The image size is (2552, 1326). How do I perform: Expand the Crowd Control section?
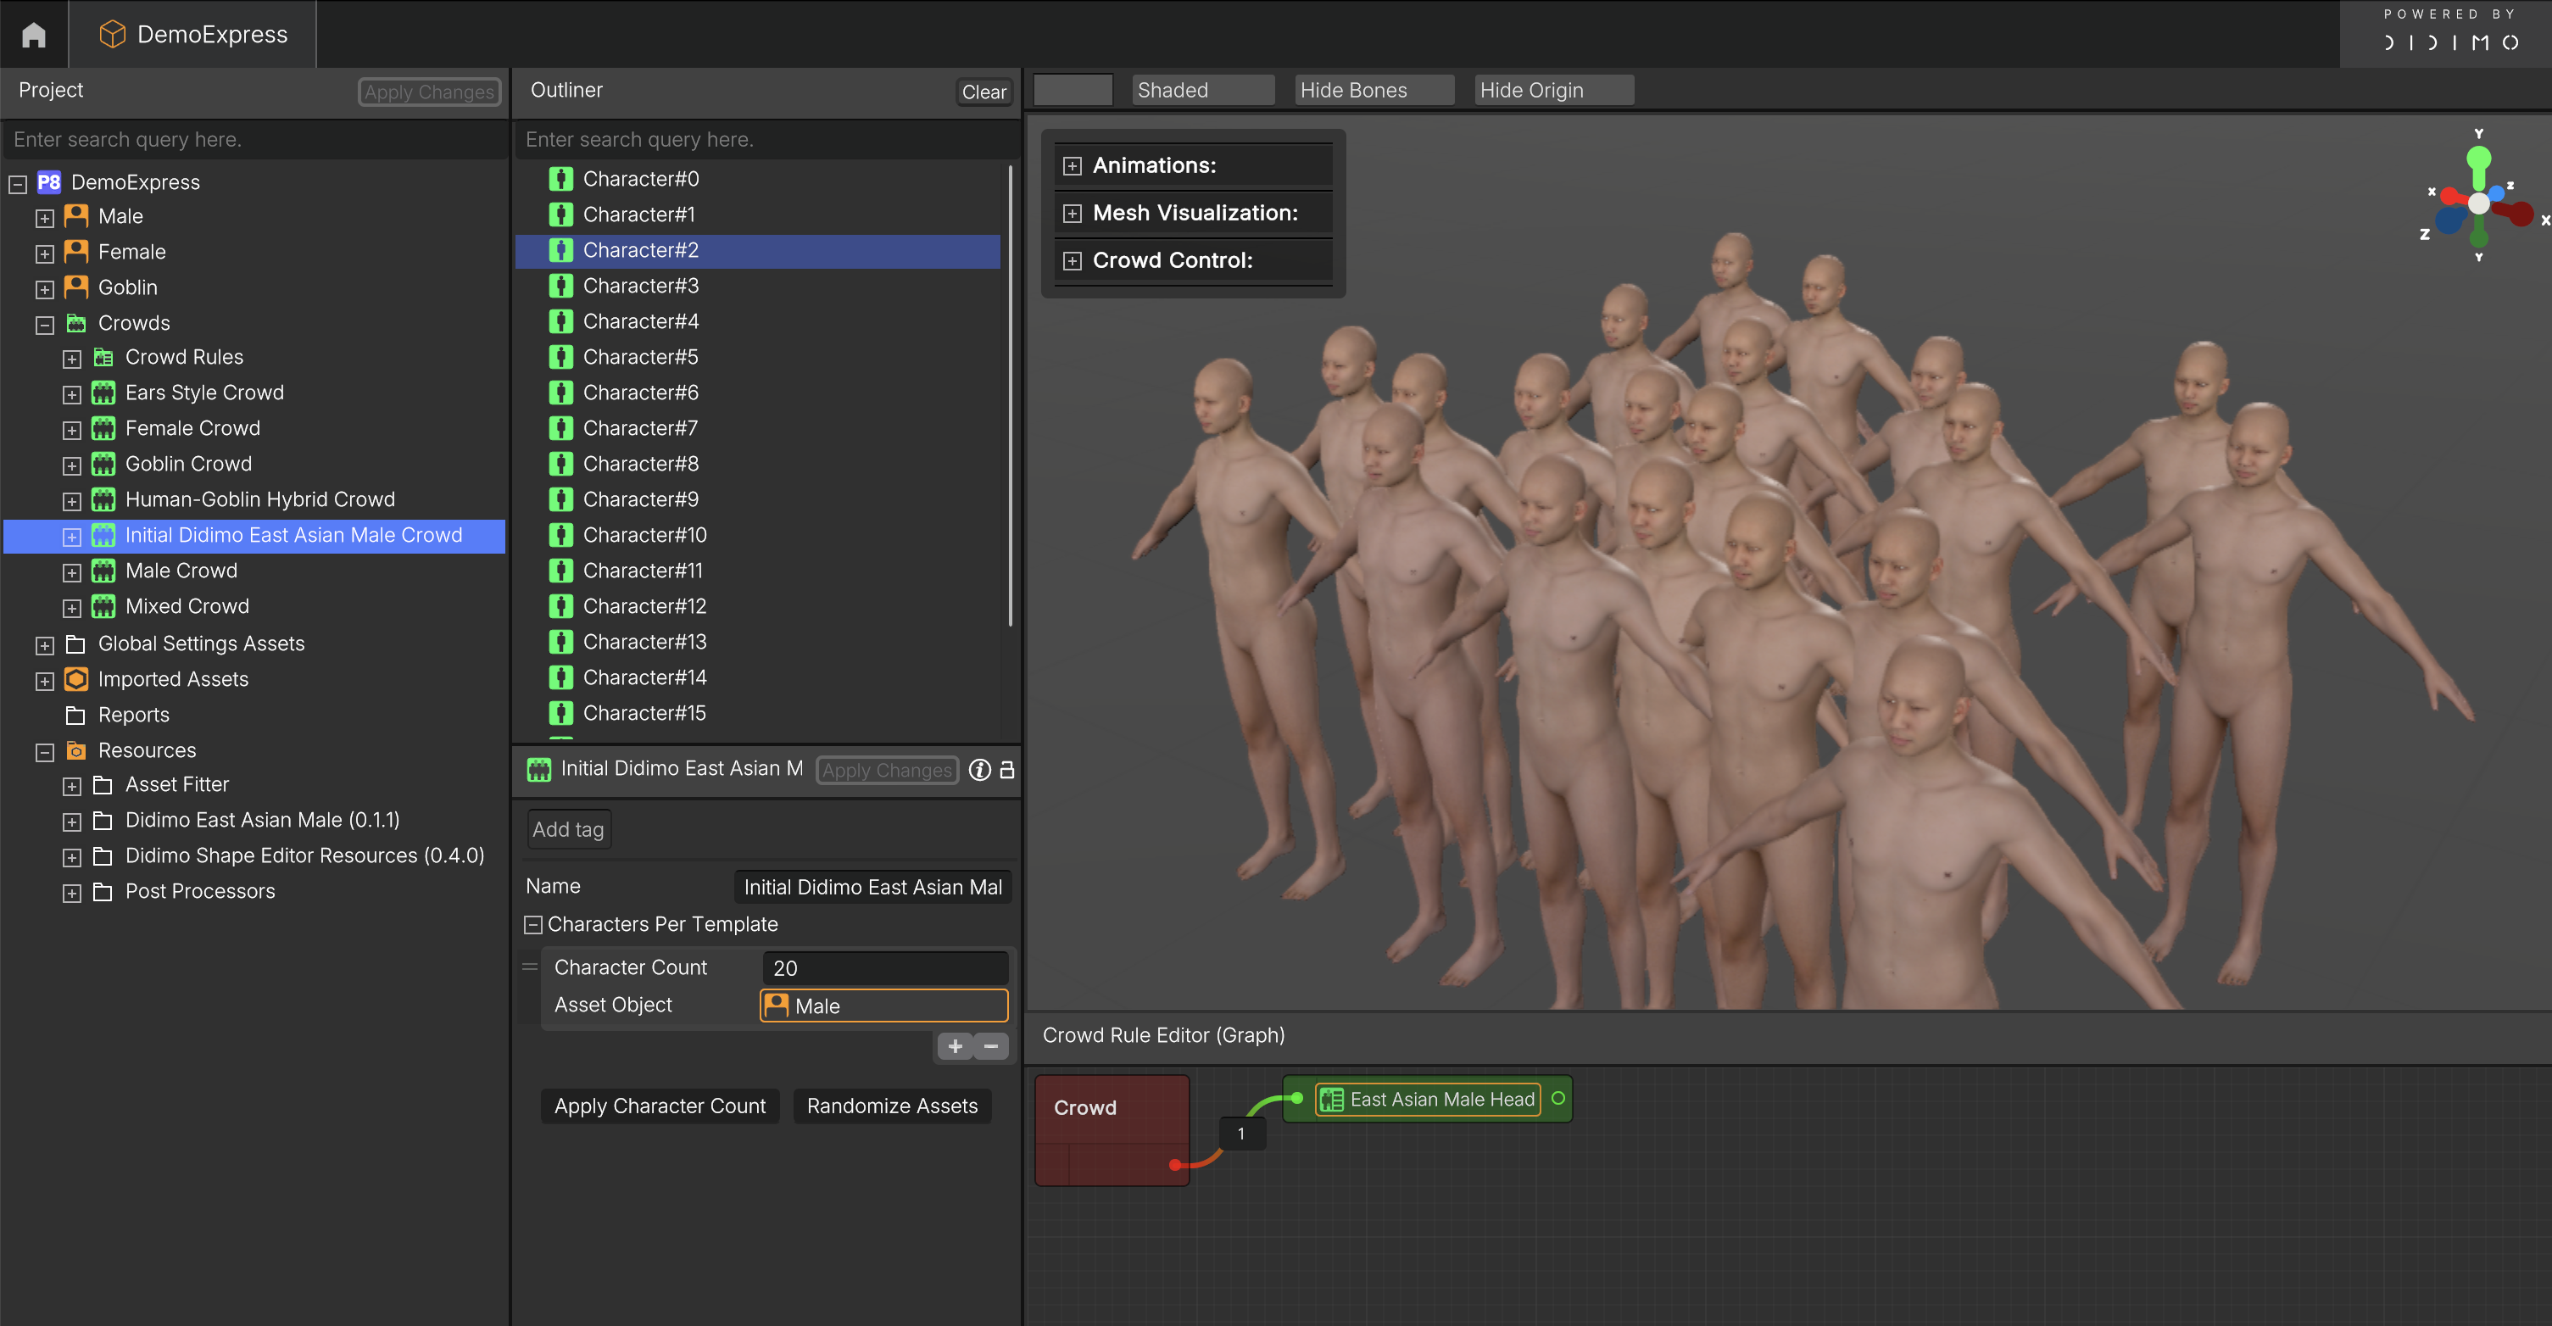coord(1072,260)
